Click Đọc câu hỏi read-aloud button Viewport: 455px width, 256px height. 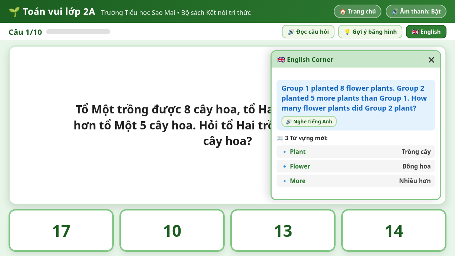coord(308,32)
